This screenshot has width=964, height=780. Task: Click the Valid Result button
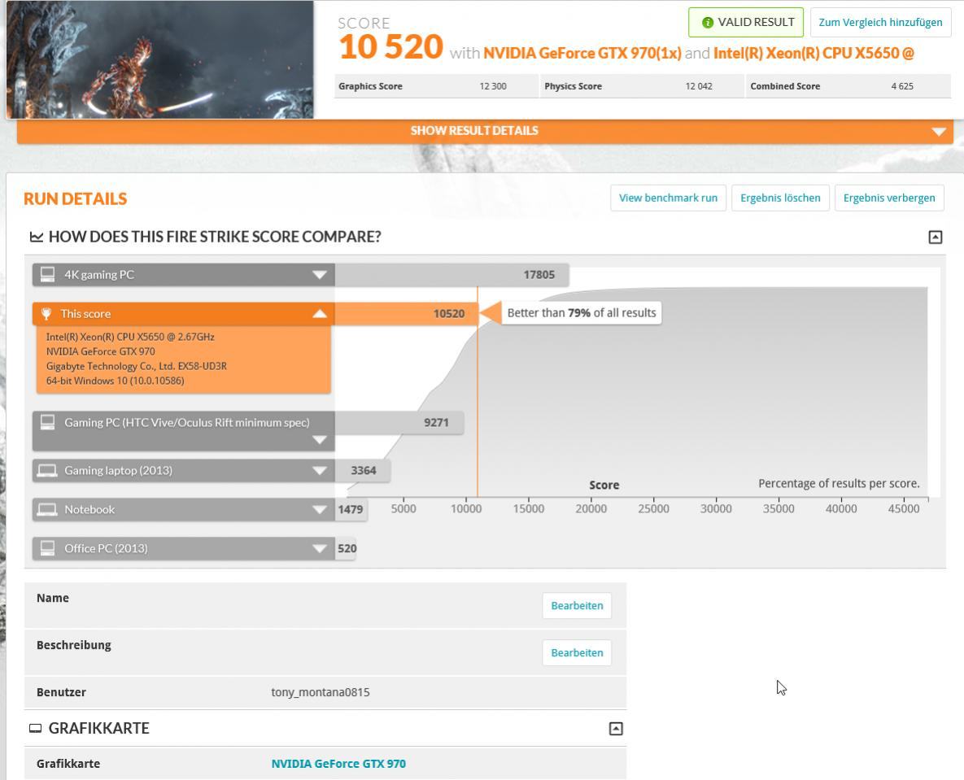coord(746,23)
